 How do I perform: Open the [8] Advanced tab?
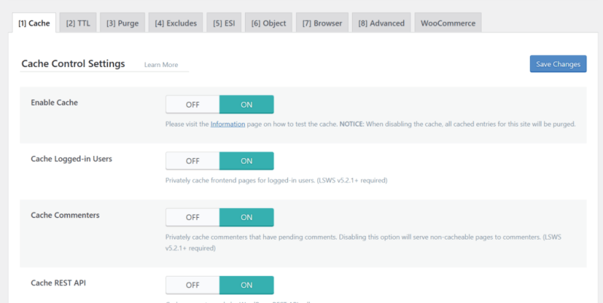[x=381, y=23]
